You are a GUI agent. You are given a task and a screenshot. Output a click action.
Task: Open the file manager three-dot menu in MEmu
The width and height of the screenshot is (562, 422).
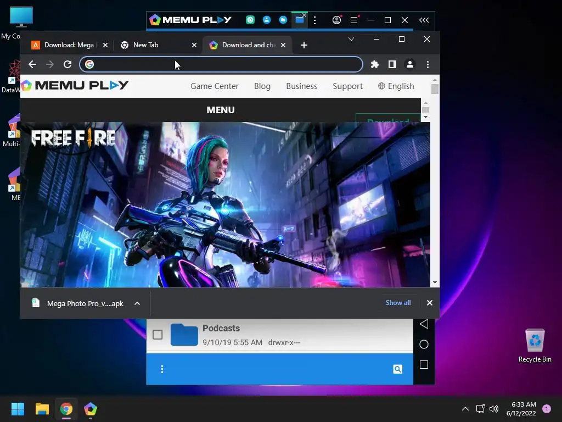[162, 369]
